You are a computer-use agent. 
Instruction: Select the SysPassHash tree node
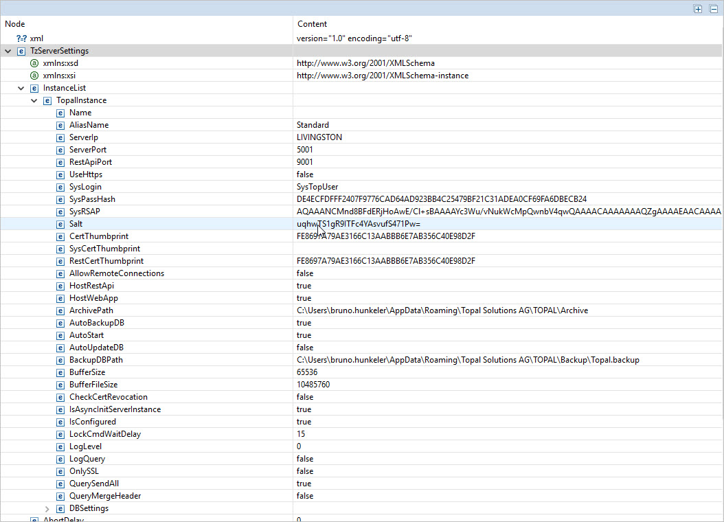92,199
